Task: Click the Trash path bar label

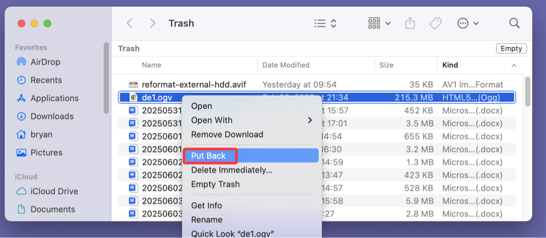Action: 129,49
